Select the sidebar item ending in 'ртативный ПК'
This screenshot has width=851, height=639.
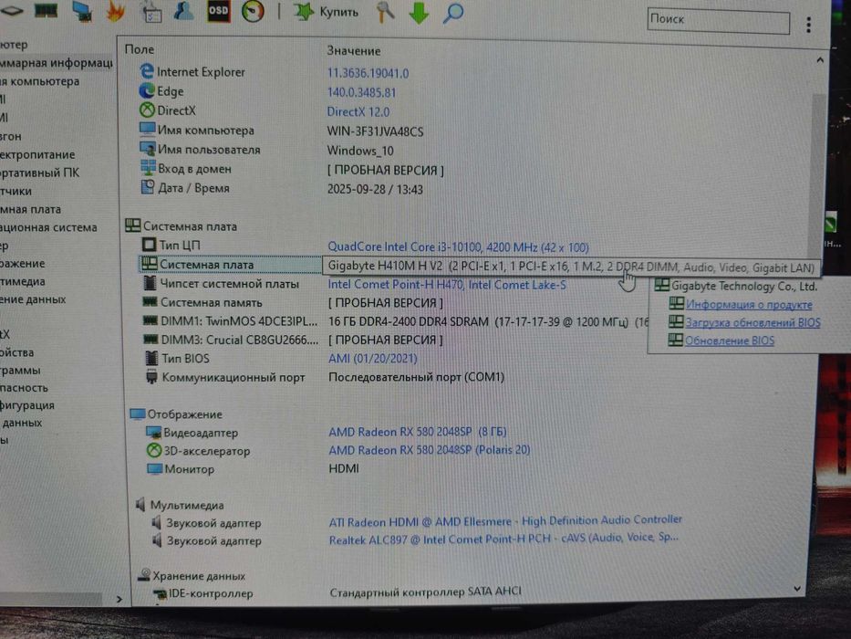coord(40,173)
